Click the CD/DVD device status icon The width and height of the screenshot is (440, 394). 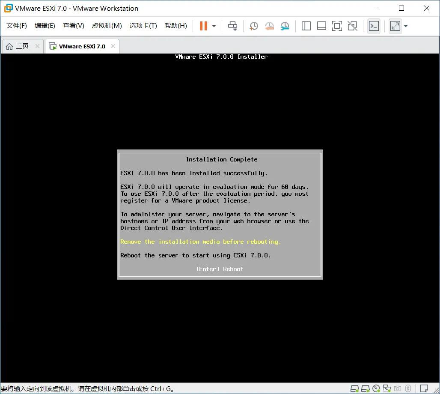coord(376,388)
